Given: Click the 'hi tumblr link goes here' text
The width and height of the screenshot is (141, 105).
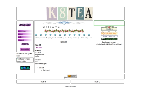Looking at the screenshot, I should click(24, 54).
